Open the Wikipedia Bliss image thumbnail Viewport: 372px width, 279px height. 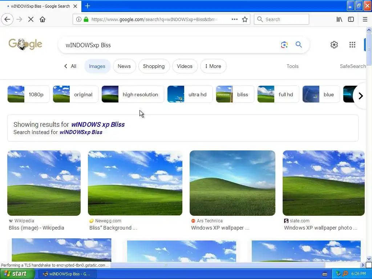(44, 183)
